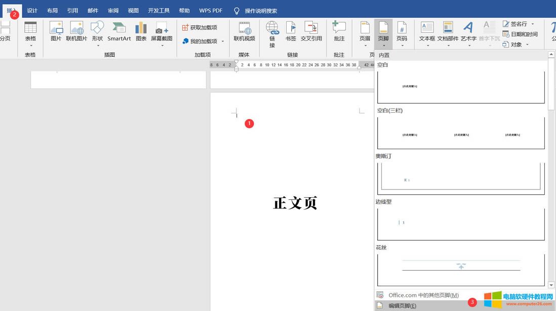Viewport: 556px width, 311px height.
Task: Pick the 奥斯汀 footer style thumbnail
Action: (x=461, y=179)
